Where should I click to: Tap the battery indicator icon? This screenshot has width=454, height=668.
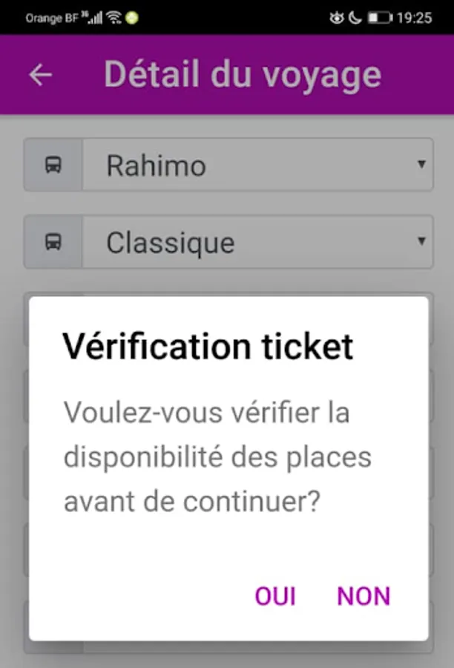[380, 18]
